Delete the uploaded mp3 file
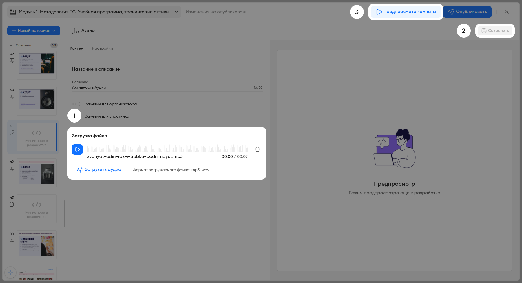 pos(257,149)
